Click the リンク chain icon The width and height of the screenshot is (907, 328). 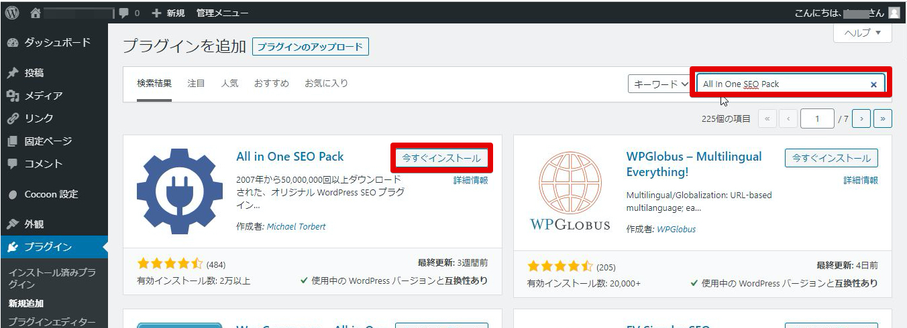coord(13,118)
